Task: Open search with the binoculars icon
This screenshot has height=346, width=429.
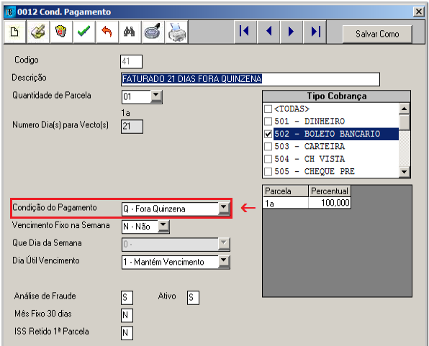Action: tap(130, 32)
